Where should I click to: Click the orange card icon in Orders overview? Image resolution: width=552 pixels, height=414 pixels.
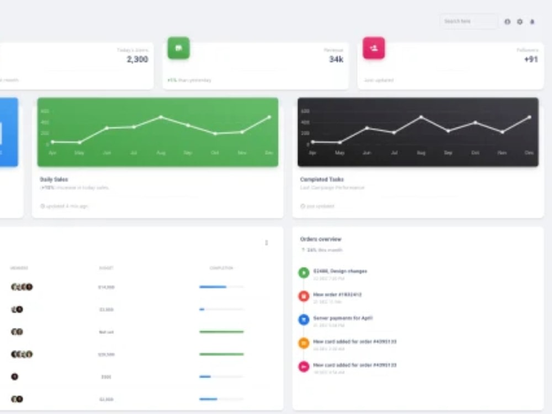pos(304,343)
